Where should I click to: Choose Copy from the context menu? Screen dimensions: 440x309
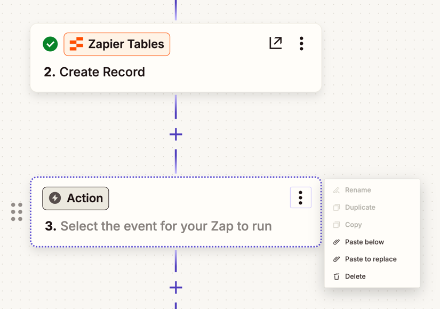coord(372,225)
